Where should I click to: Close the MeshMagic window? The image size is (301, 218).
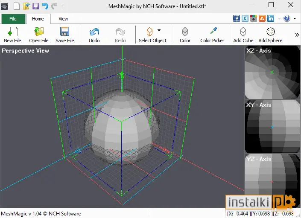291,5
